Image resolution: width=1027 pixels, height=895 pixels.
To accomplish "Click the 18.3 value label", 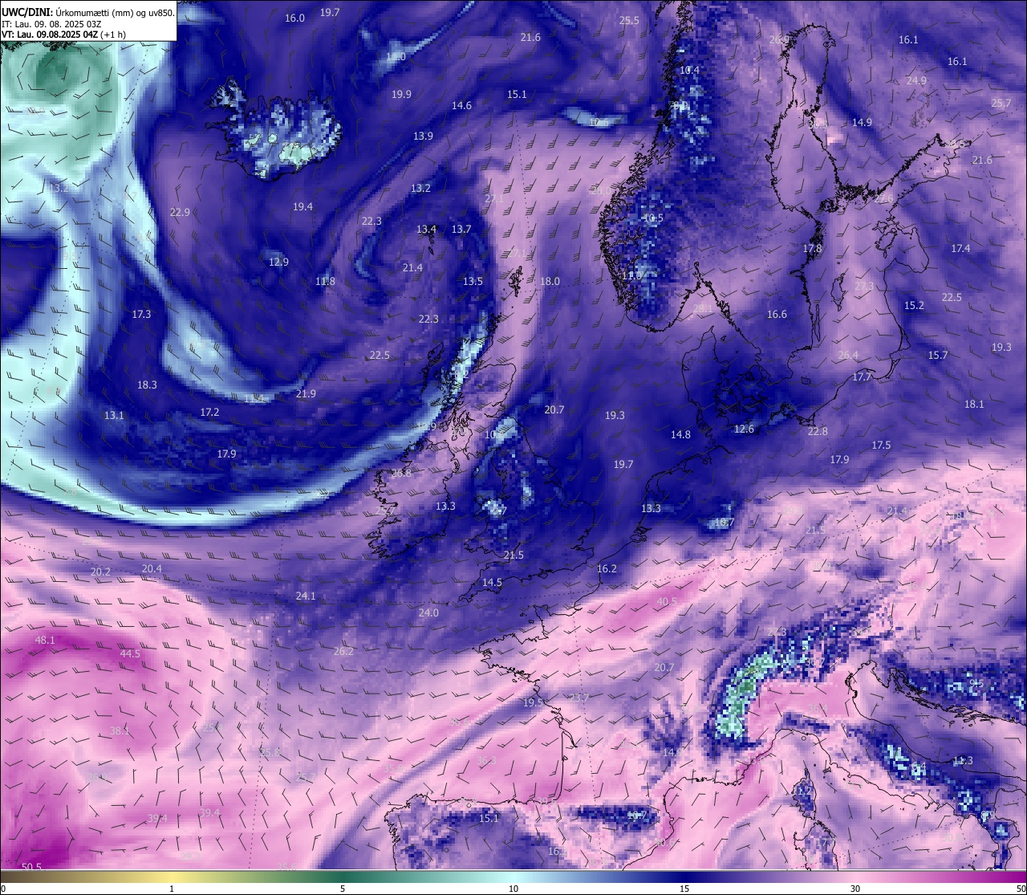I will tap(147, 385).
